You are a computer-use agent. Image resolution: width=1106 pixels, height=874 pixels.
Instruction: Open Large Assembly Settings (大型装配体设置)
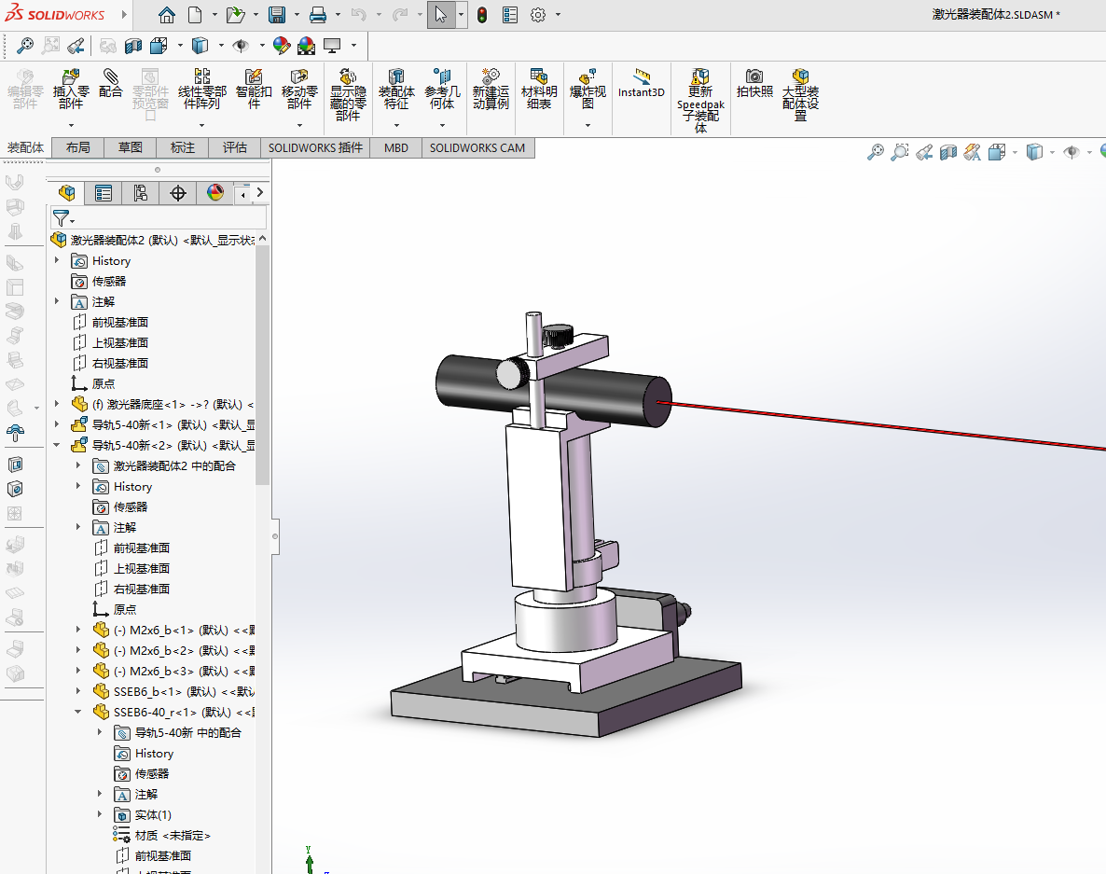click(x=800, y=94)
